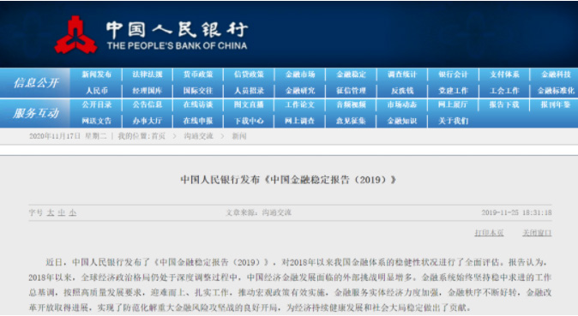Click 沟通交流 in the breadcrumb
The image size is (578, 316).
pos(199,136)
